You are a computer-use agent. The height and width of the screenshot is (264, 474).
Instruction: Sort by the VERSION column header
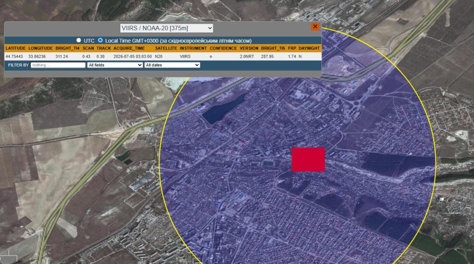pos(249,48)
